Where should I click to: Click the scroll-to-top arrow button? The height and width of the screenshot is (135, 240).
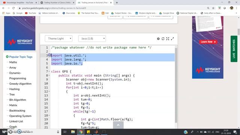(x=118, y=125)
